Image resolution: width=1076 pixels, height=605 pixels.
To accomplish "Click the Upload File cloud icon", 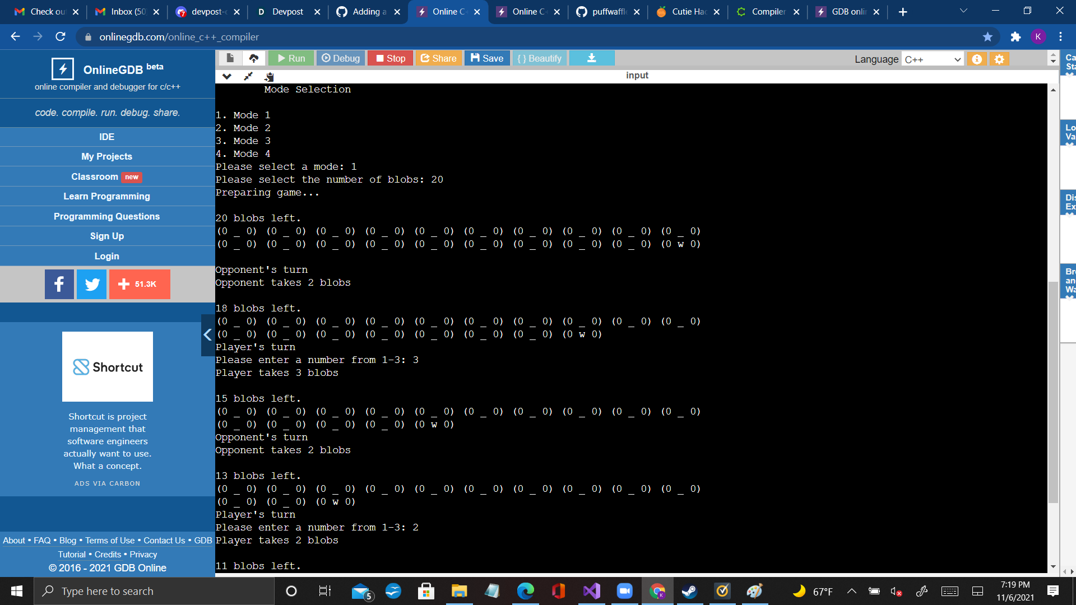I will click(254, 58).
